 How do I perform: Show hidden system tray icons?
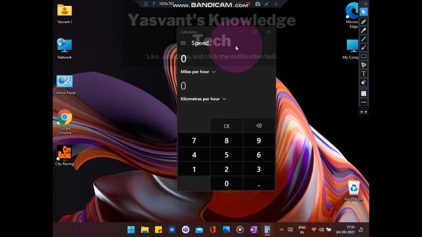282,230
